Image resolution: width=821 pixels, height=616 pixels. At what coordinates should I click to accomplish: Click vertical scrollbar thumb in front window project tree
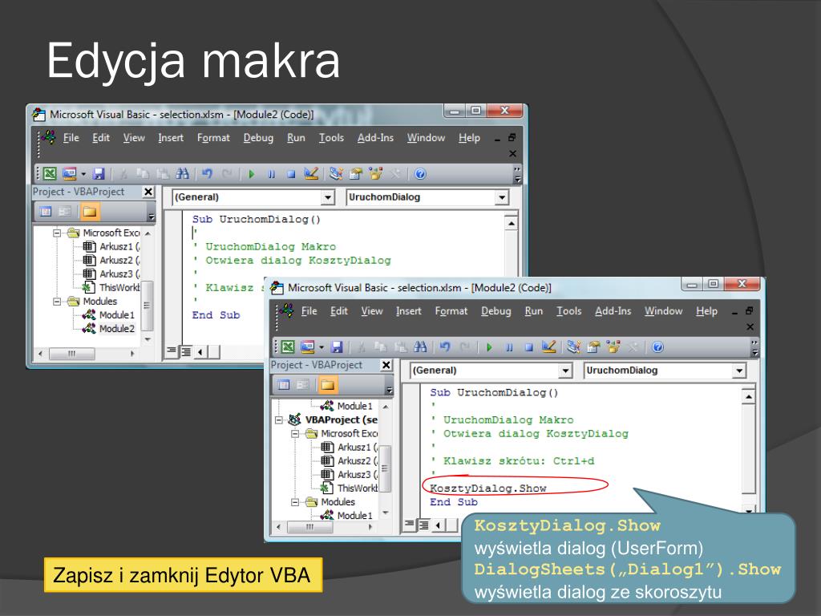tap(385, 468)
